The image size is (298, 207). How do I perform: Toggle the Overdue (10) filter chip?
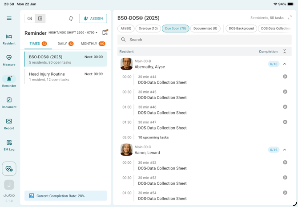click(148, 28)
